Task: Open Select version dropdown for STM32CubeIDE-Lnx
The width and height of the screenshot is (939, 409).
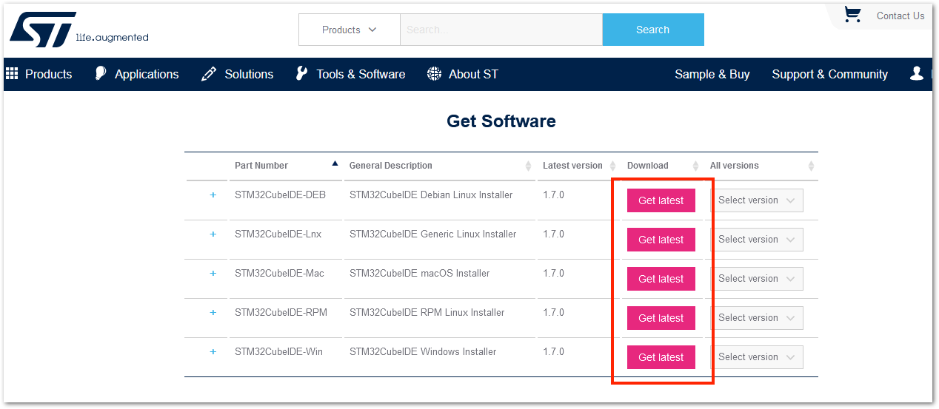Action: (758, 240)
